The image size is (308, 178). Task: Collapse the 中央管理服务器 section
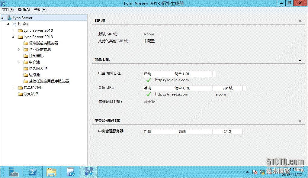coord(300,121)
